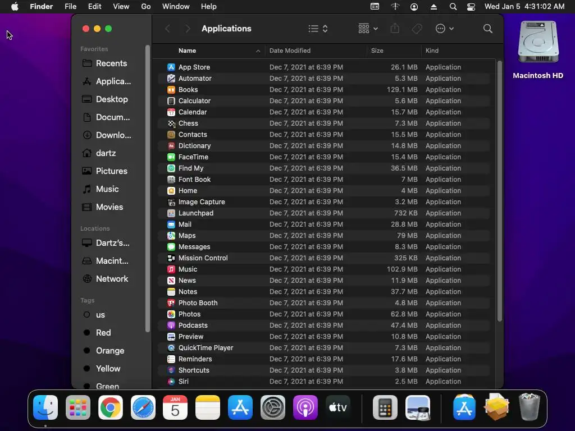Go forward with the right chevron
This screenshot has width=575, height=431.
click(x=188, y=29)
